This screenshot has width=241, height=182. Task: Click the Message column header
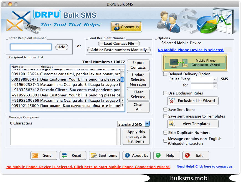click(80, 67)
